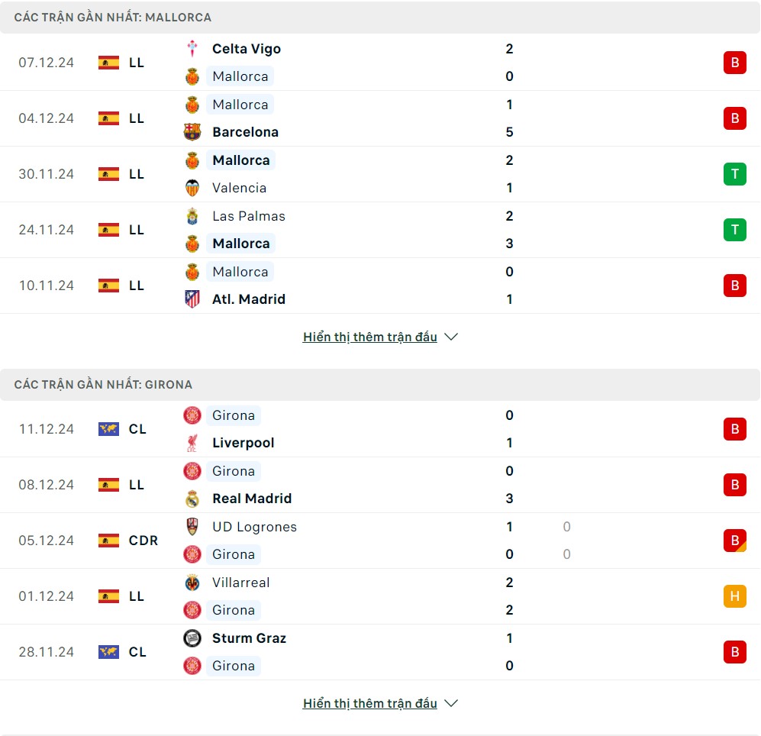The width and height of the screenshot is (761, 736).
Task: Expand more Girona matches chevron
Action: [451, 704]
